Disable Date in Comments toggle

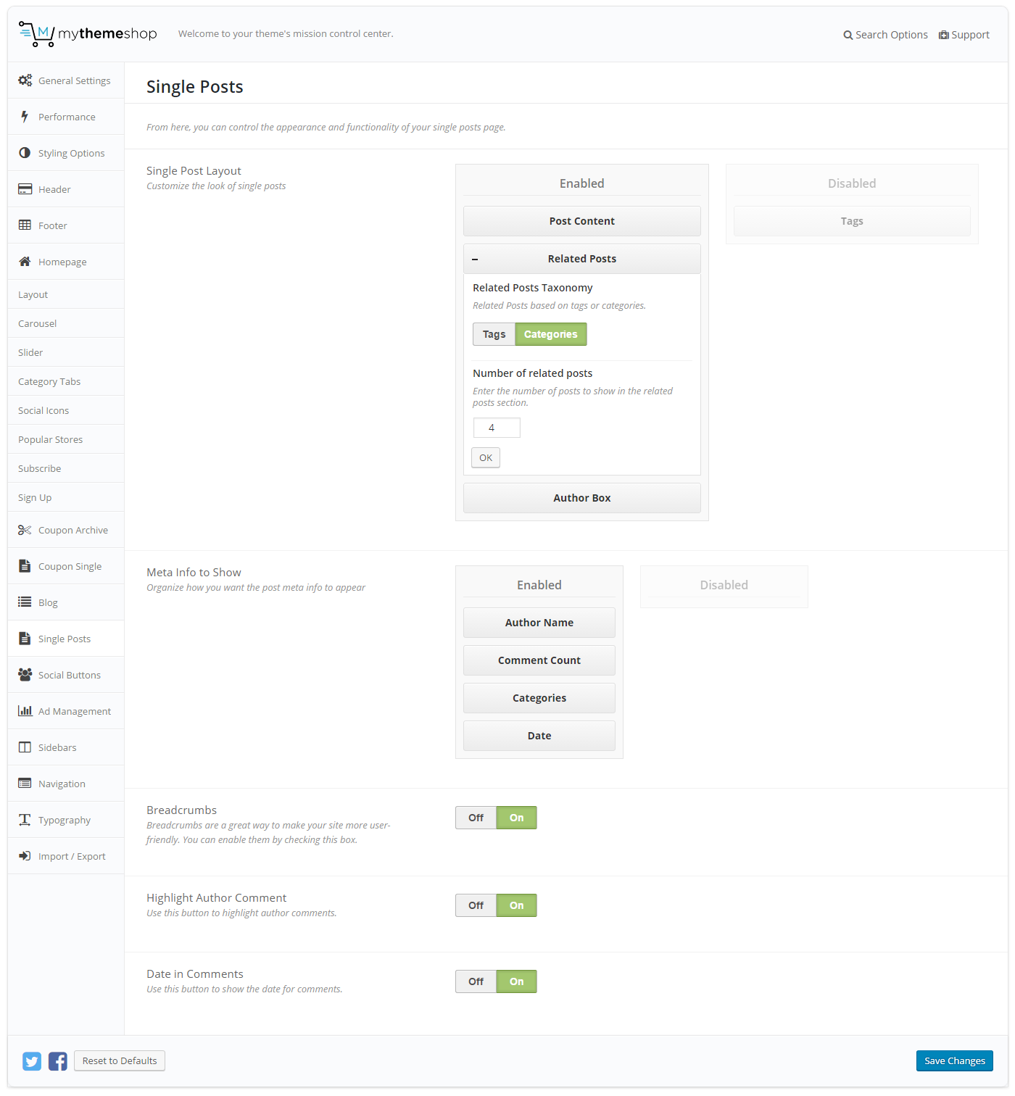tap(476, 981)
